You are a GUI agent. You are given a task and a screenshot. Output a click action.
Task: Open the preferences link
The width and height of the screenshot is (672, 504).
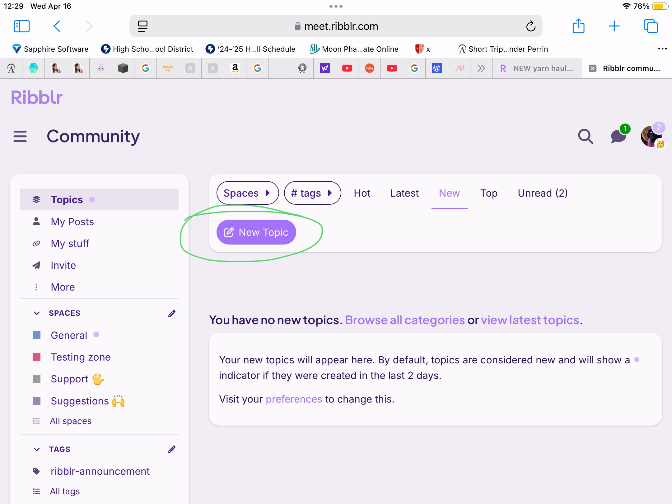[294, 399]
